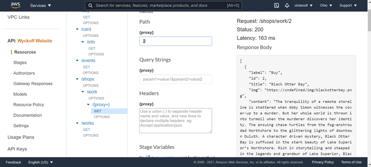Click the Wyckoff Website API link

[35, 41]
